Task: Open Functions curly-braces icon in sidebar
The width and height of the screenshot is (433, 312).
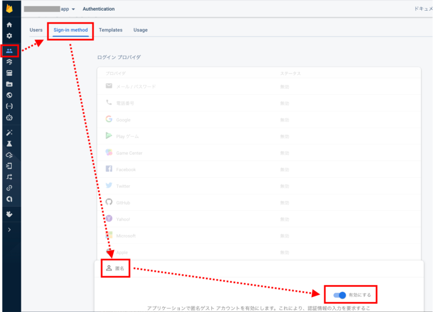Action: tap(9, 106)
